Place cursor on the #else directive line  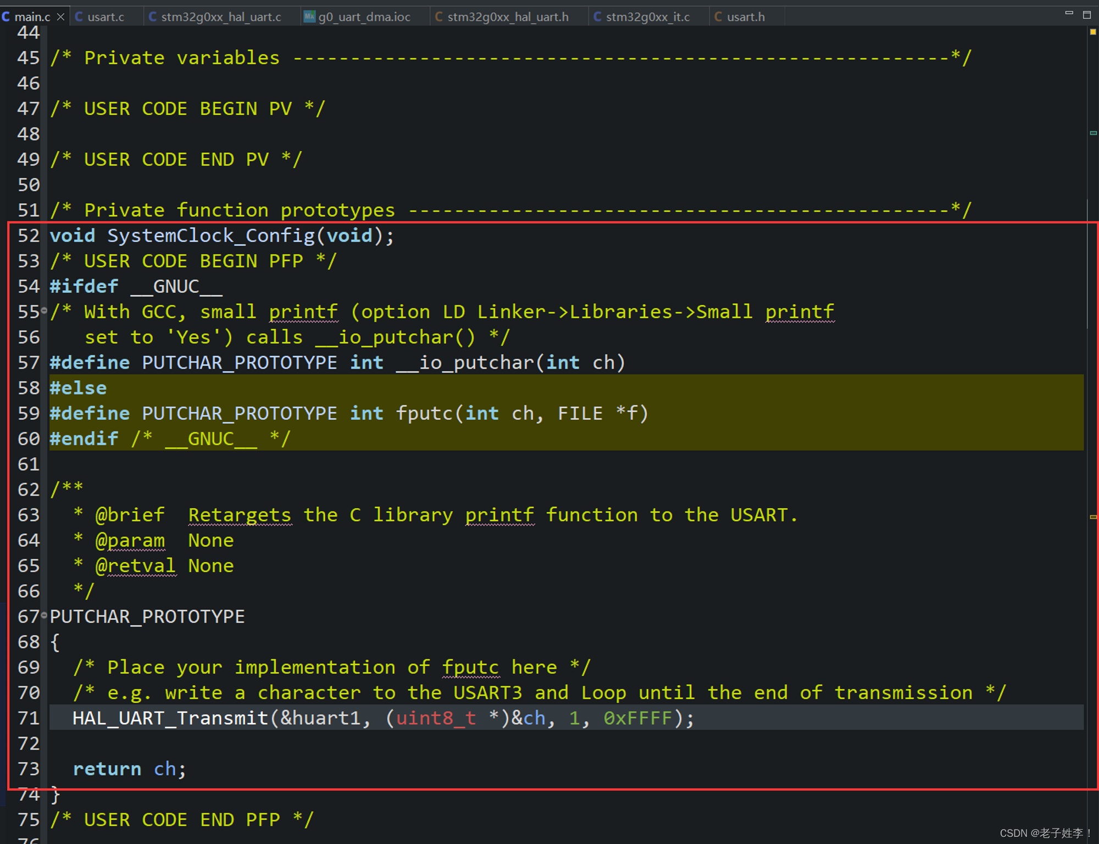(79, 388)
